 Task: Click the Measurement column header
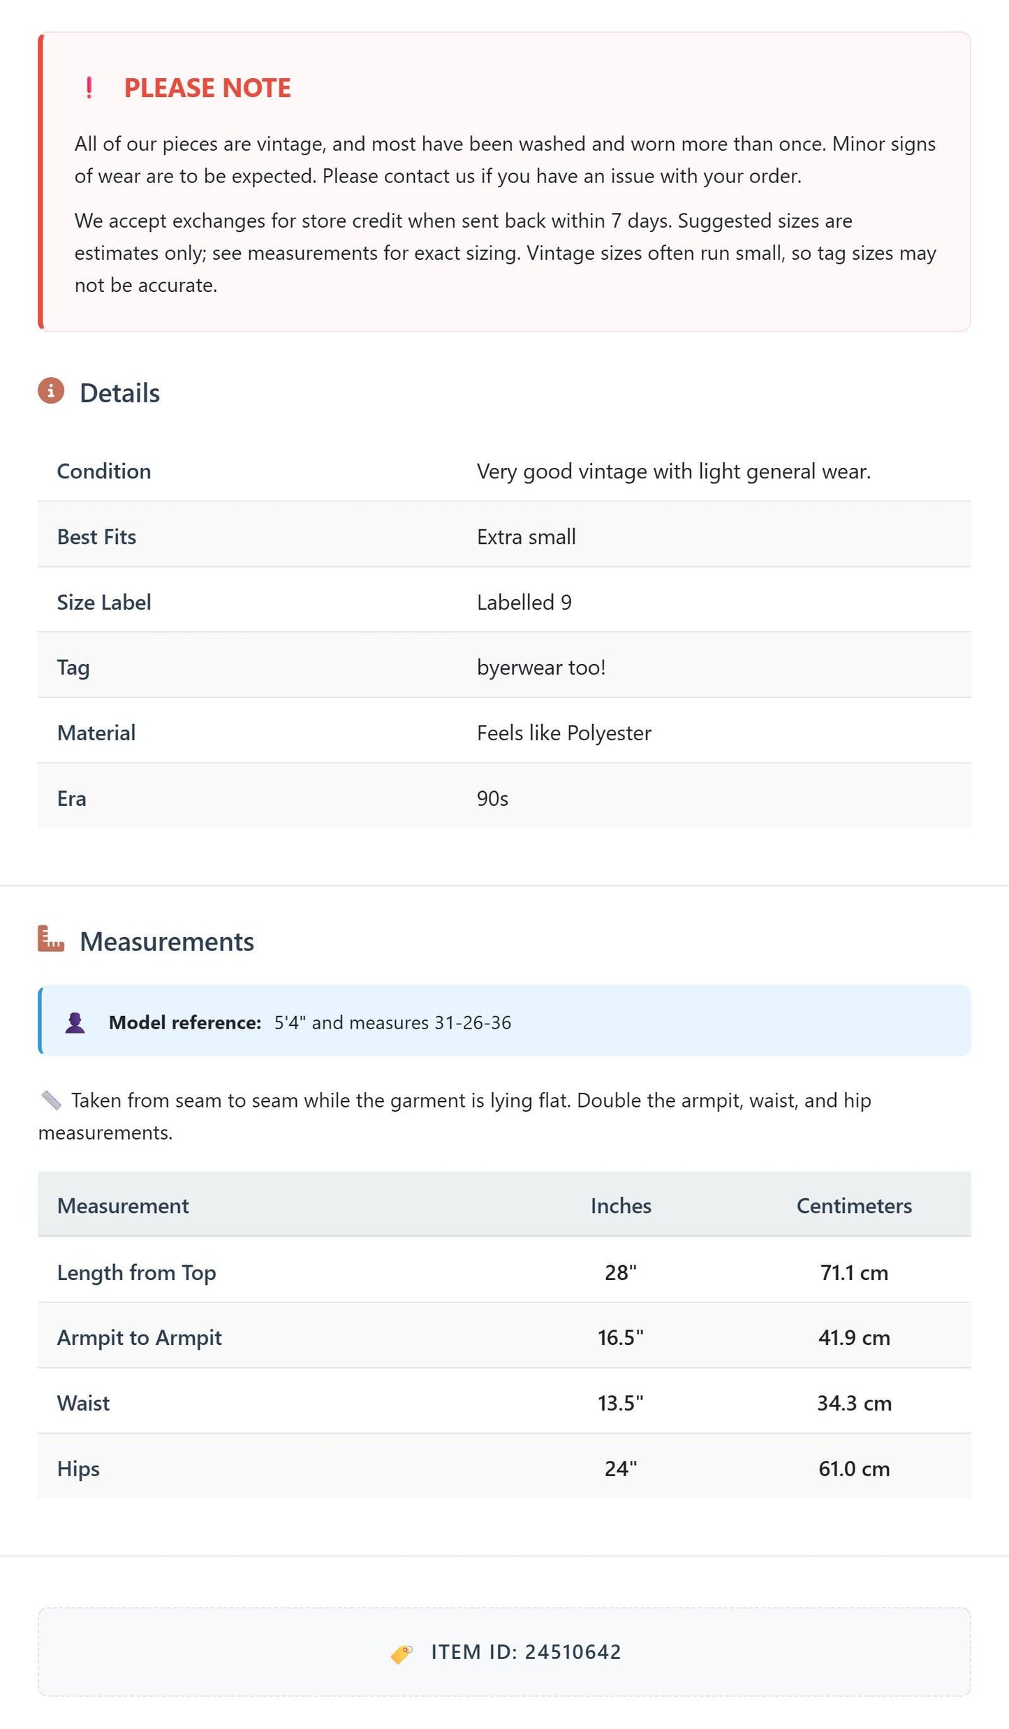click(123, 1206)
